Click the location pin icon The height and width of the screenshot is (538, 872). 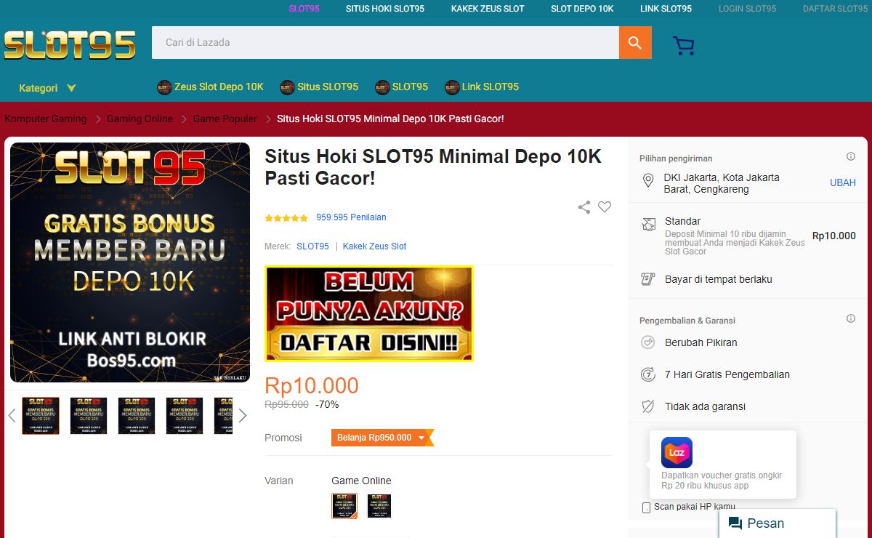(649, 180)
